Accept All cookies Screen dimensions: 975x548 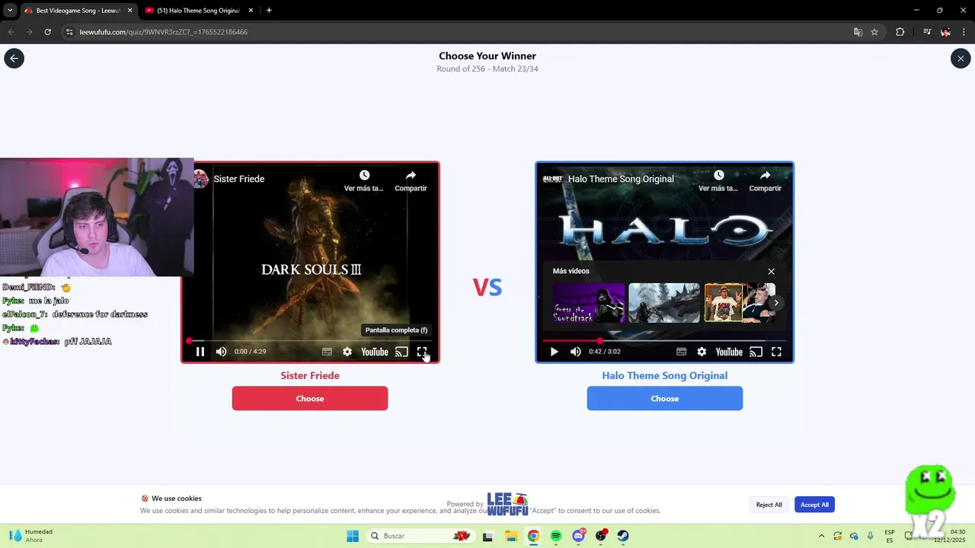point(814,505)
